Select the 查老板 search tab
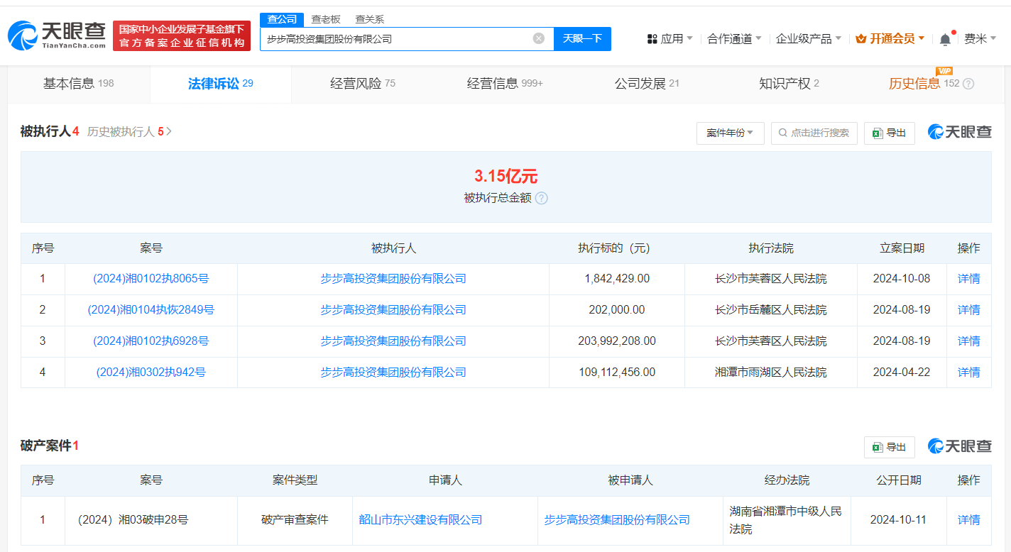This screenshot has height=552, width=1011. pos(326,19)
